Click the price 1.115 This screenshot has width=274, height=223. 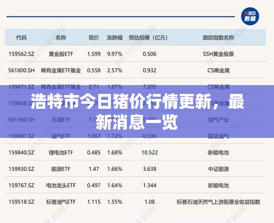pos(94,202)
